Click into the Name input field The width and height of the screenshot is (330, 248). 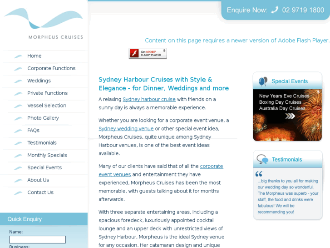38,239
